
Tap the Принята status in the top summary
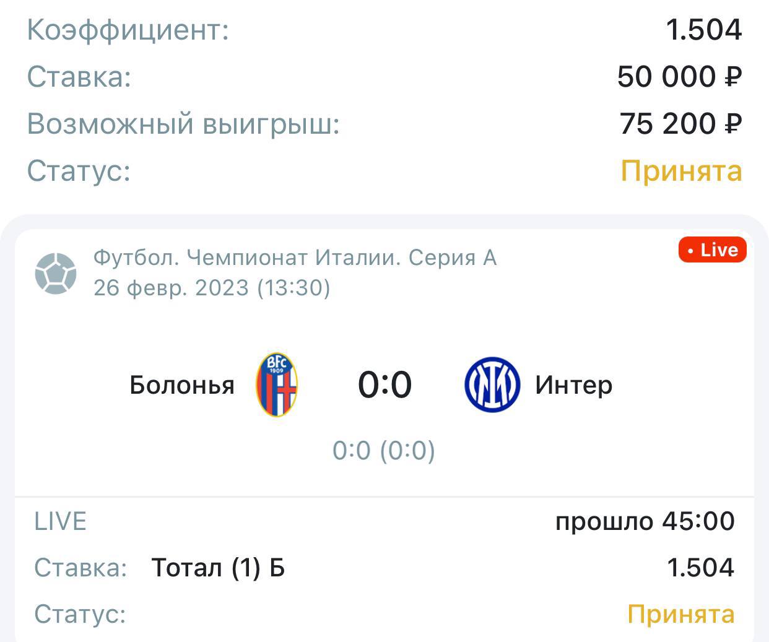coord(681,171)
